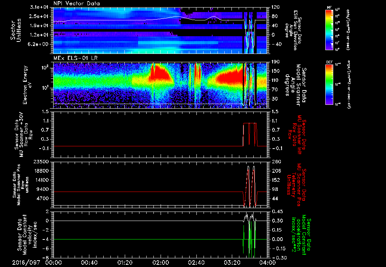This screenshot has height=267, width=386.
Task: Click the 'Sector Unitless' axis label
Action: point(16,30)
